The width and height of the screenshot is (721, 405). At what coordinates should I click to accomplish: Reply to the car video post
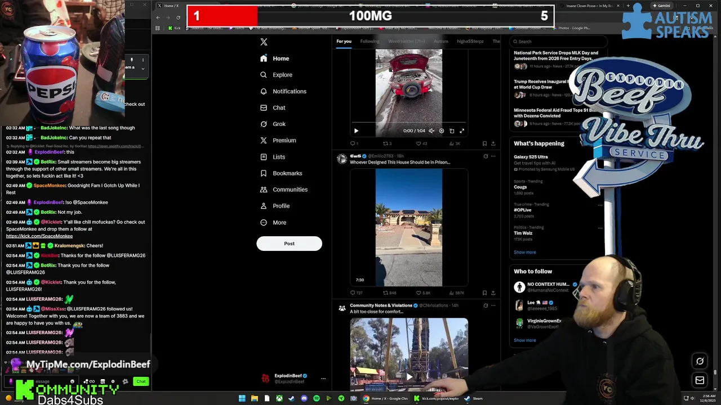(x=354, y=143)
